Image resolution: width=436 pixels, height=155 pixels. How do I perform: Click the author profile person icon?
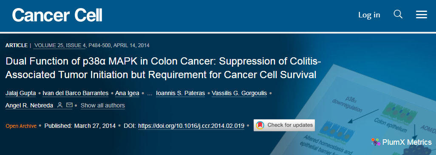pyautogui.click(x=60, y=105)
